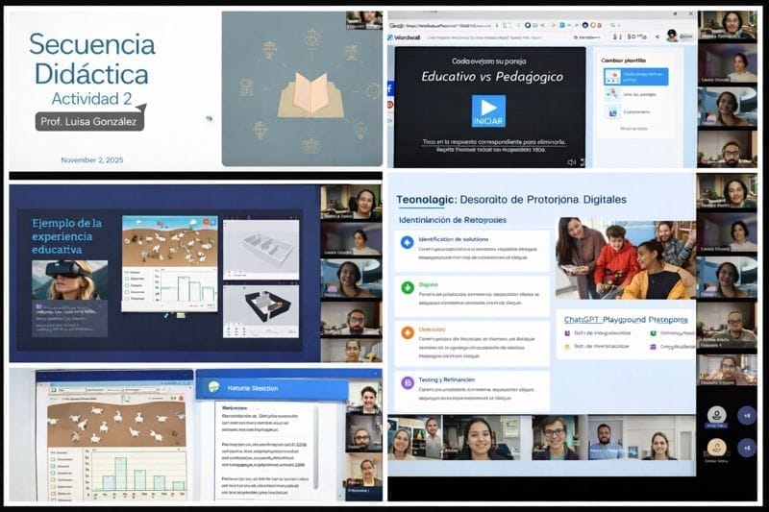Click the Natural Selection round logo icon
769x512 pixels.
coord(213,387)
